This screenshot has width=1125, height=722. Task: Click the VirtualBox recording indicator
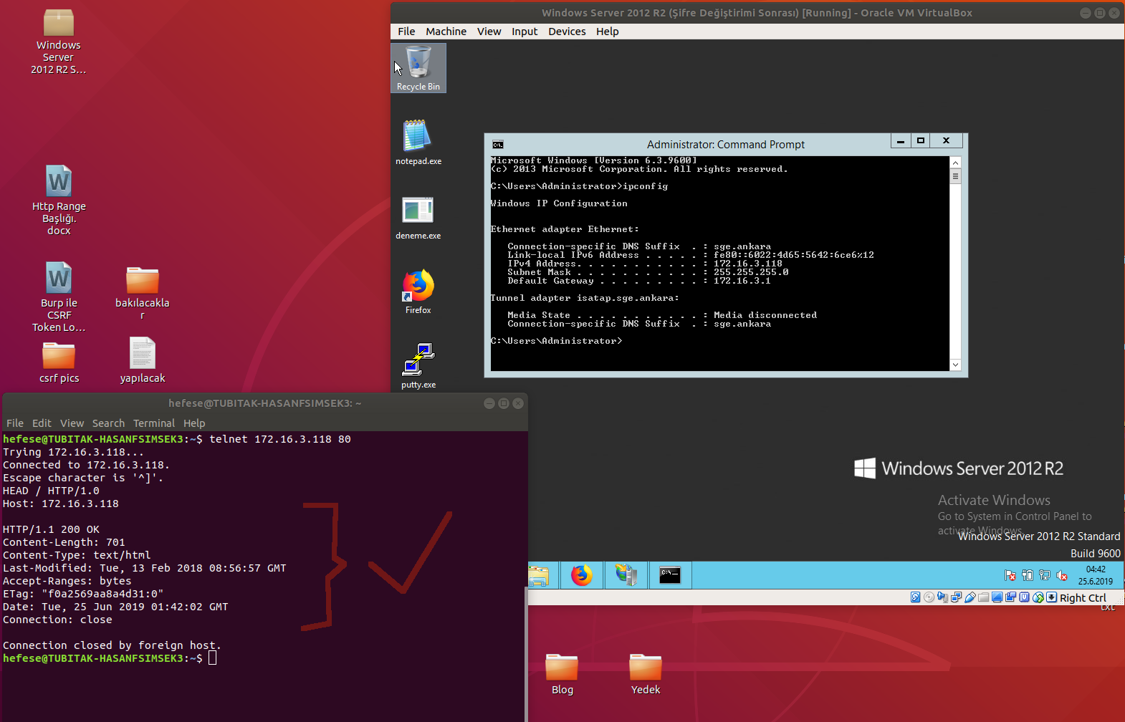click(x=1010, y=597)
